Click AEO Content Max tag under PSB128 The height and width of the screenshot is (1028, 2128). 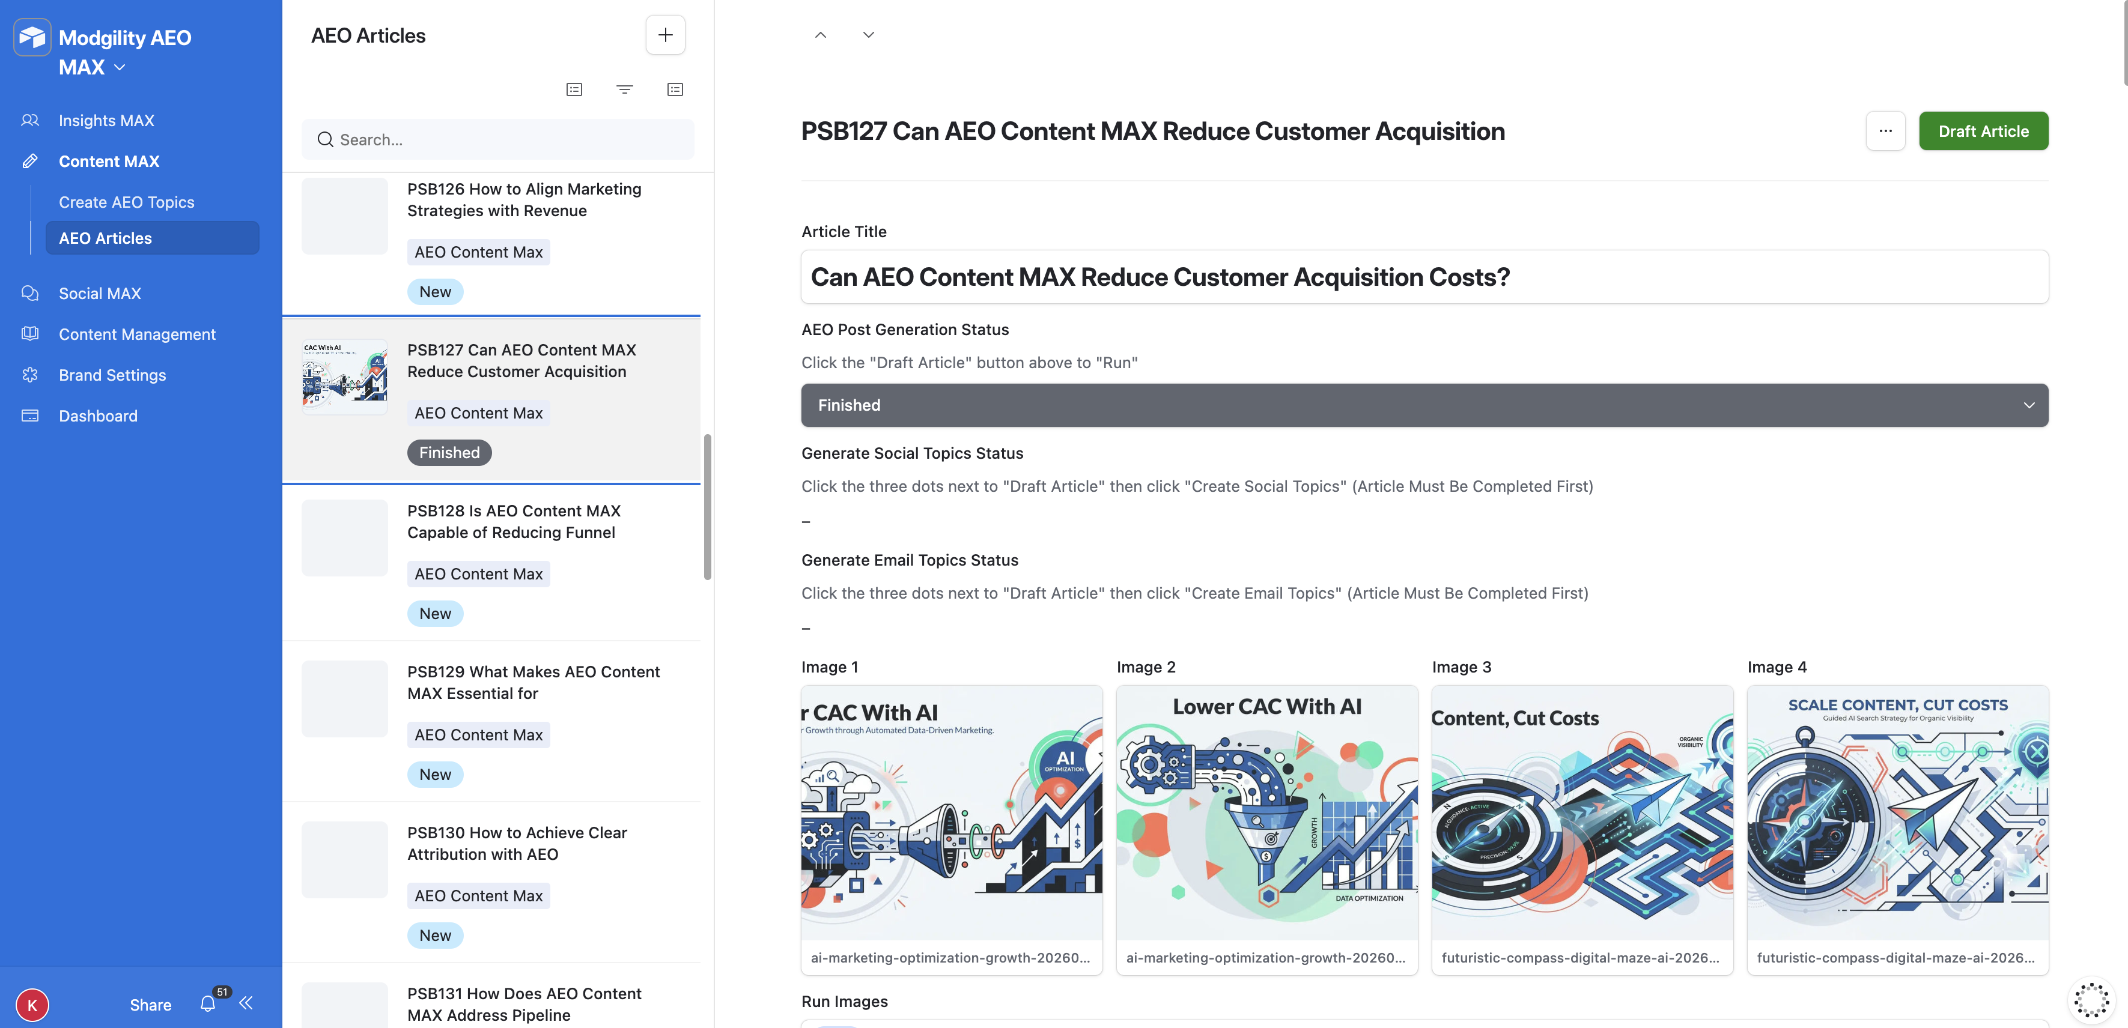coord(478,574)
